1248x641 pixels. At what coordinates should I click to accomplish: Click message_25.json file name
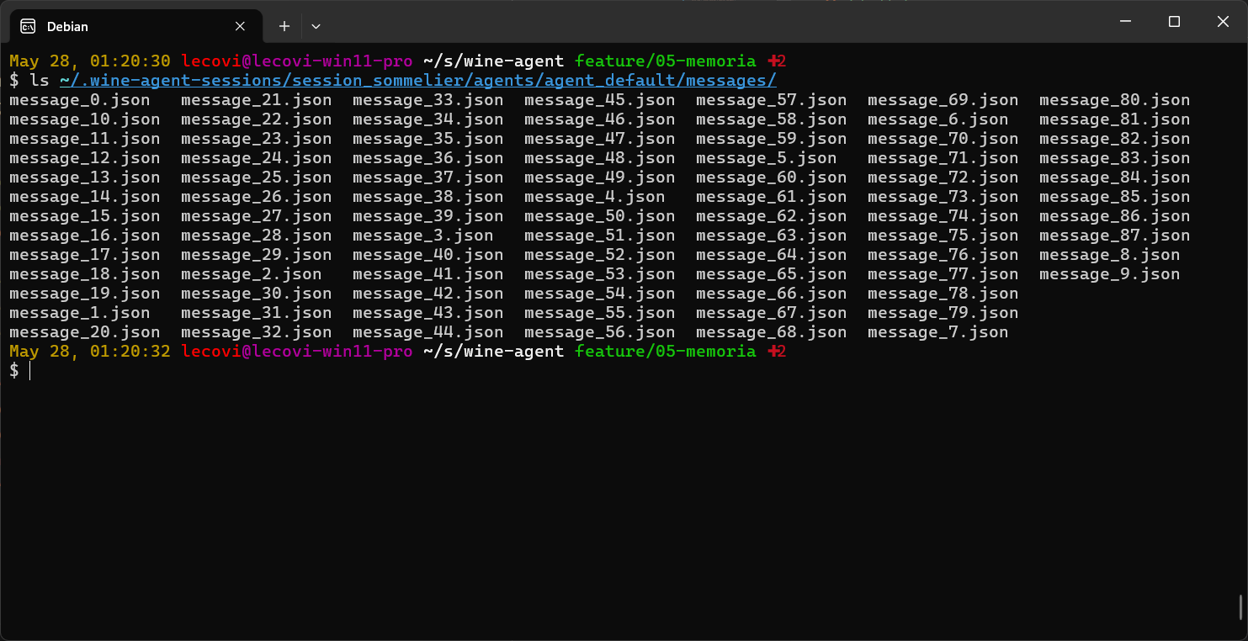click(256, 177)
